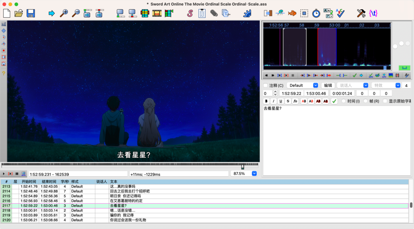This screenshot has height=229, width=414.
Task: Open the Kanji Timer icon
Action: click(328, 13)
